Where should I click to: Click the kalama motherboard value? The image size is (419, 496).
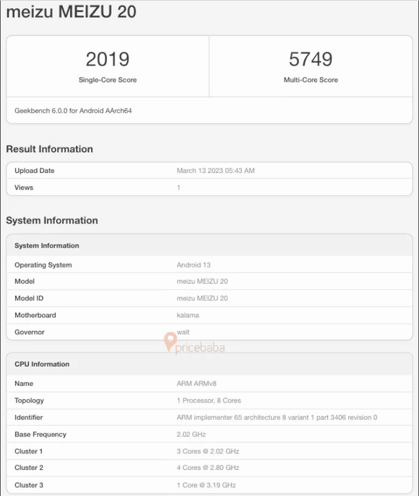[188, 315]
